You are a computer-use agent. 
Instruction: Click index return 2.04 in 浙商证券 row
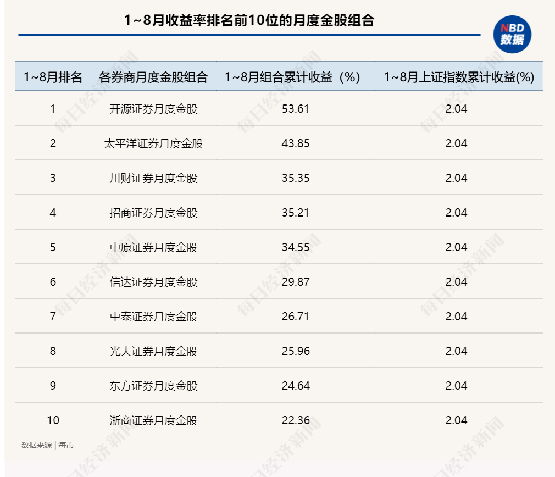(456, 420)
